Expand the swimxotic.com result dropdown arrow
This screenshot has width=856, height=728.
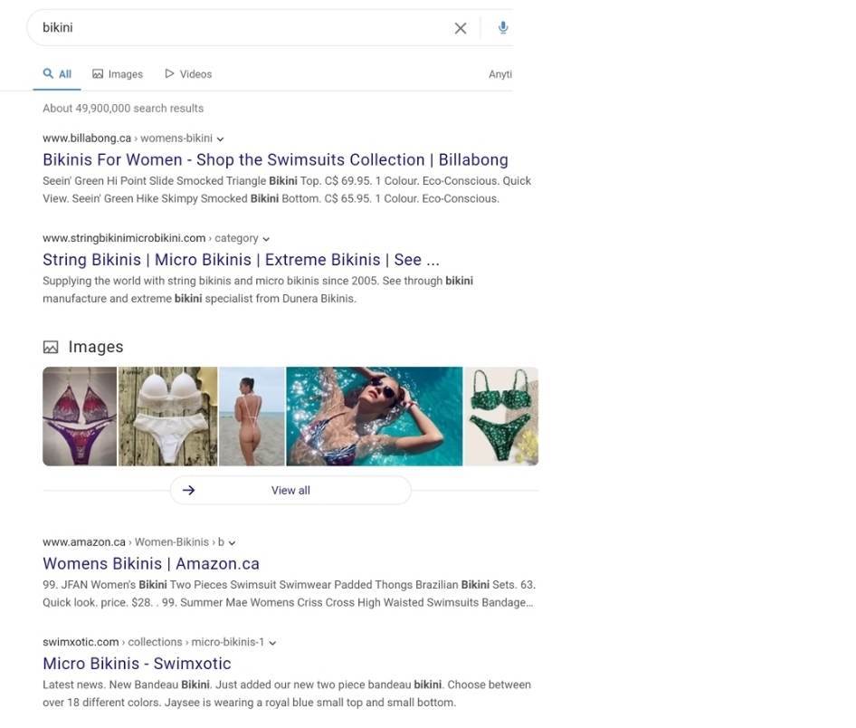(272, 643)
